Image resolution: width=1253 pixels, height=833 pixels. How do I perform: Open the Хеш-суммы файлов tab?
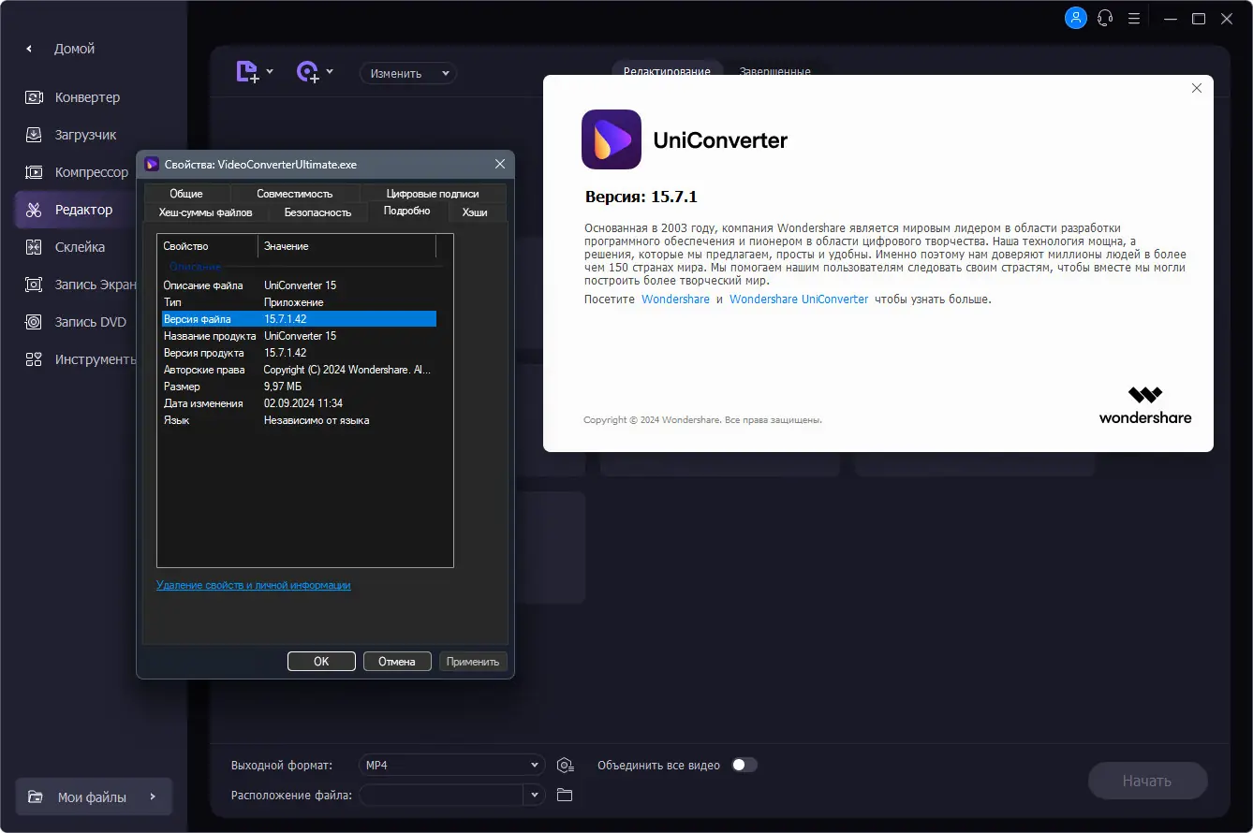(205, 212)
